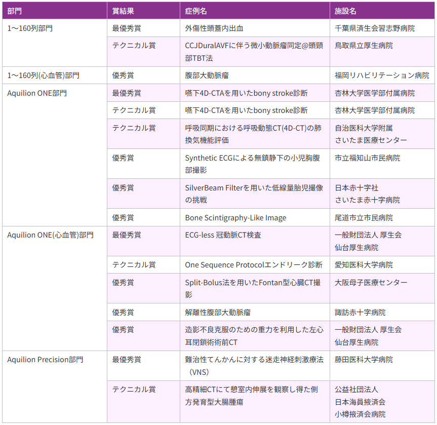Screen dimensions: 437x425
Task: Select 福岡リハビリテーション病院 facility cell
Action: tap(382, 75)
